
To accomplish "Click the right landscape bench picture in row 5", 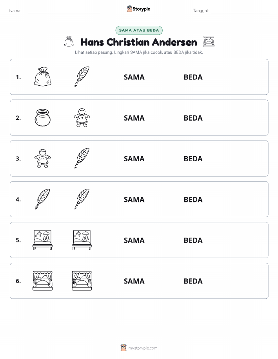I will click(82, 240).
